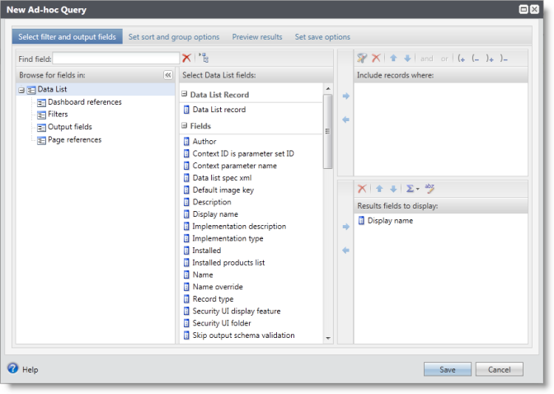
Task: Click the rename column header icon
Action: tap(430, 189)
